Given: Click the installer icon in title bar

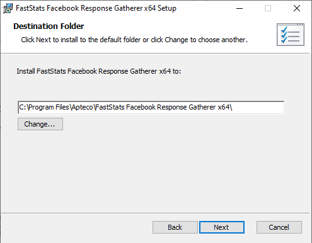Looking at the screenshot, I should tap(8, 8).
